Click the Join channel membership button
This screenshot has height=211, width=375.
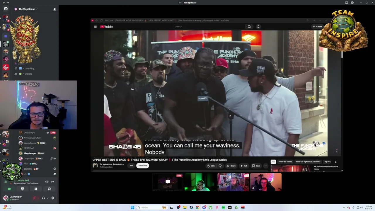pyautogui.click(x=131, y=166)
